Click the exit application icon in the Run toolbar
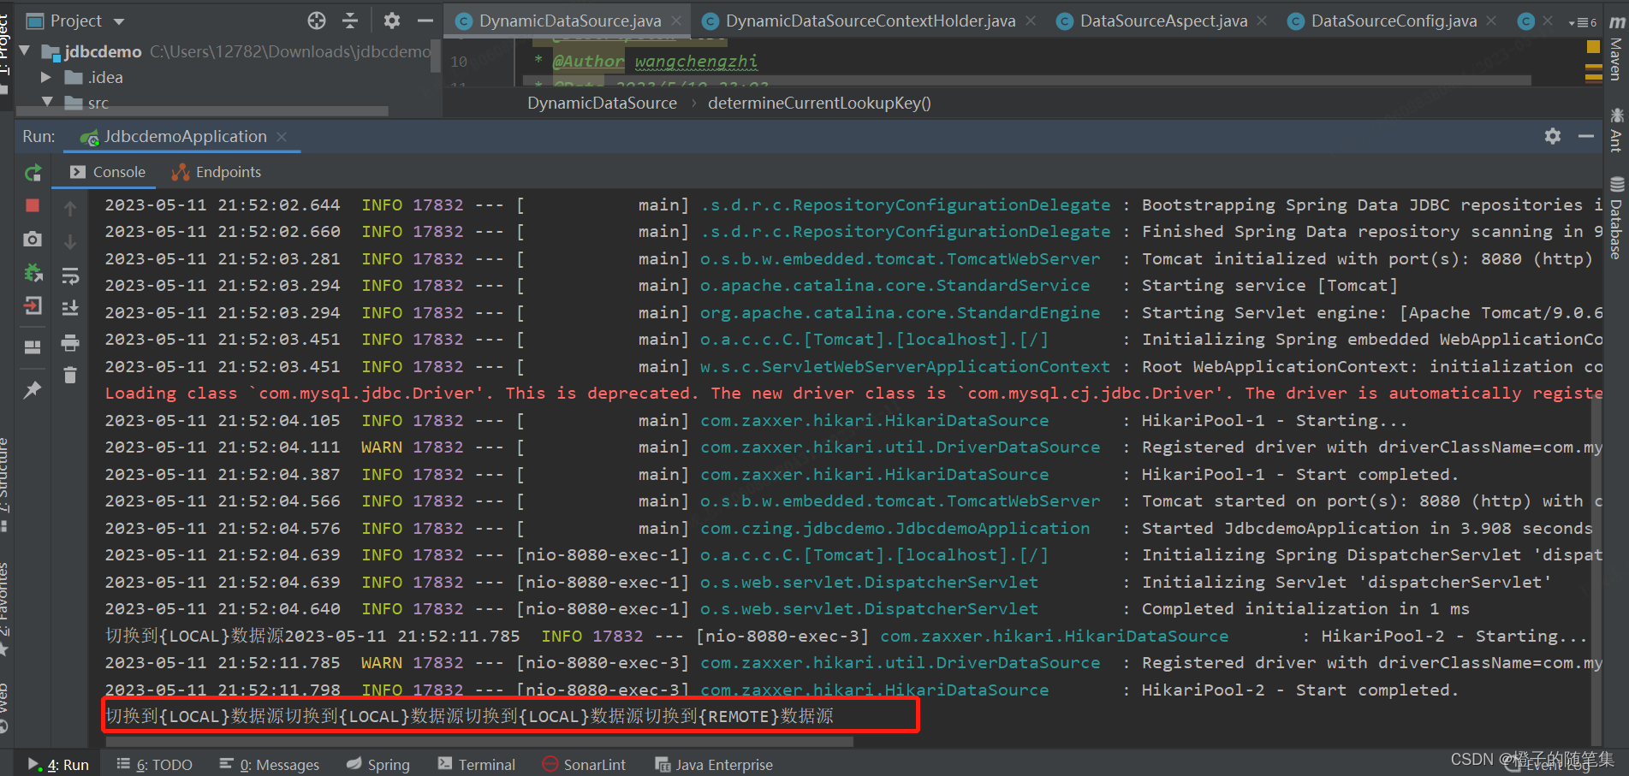The image size is (1629, 776). click(x=33, y=305)
